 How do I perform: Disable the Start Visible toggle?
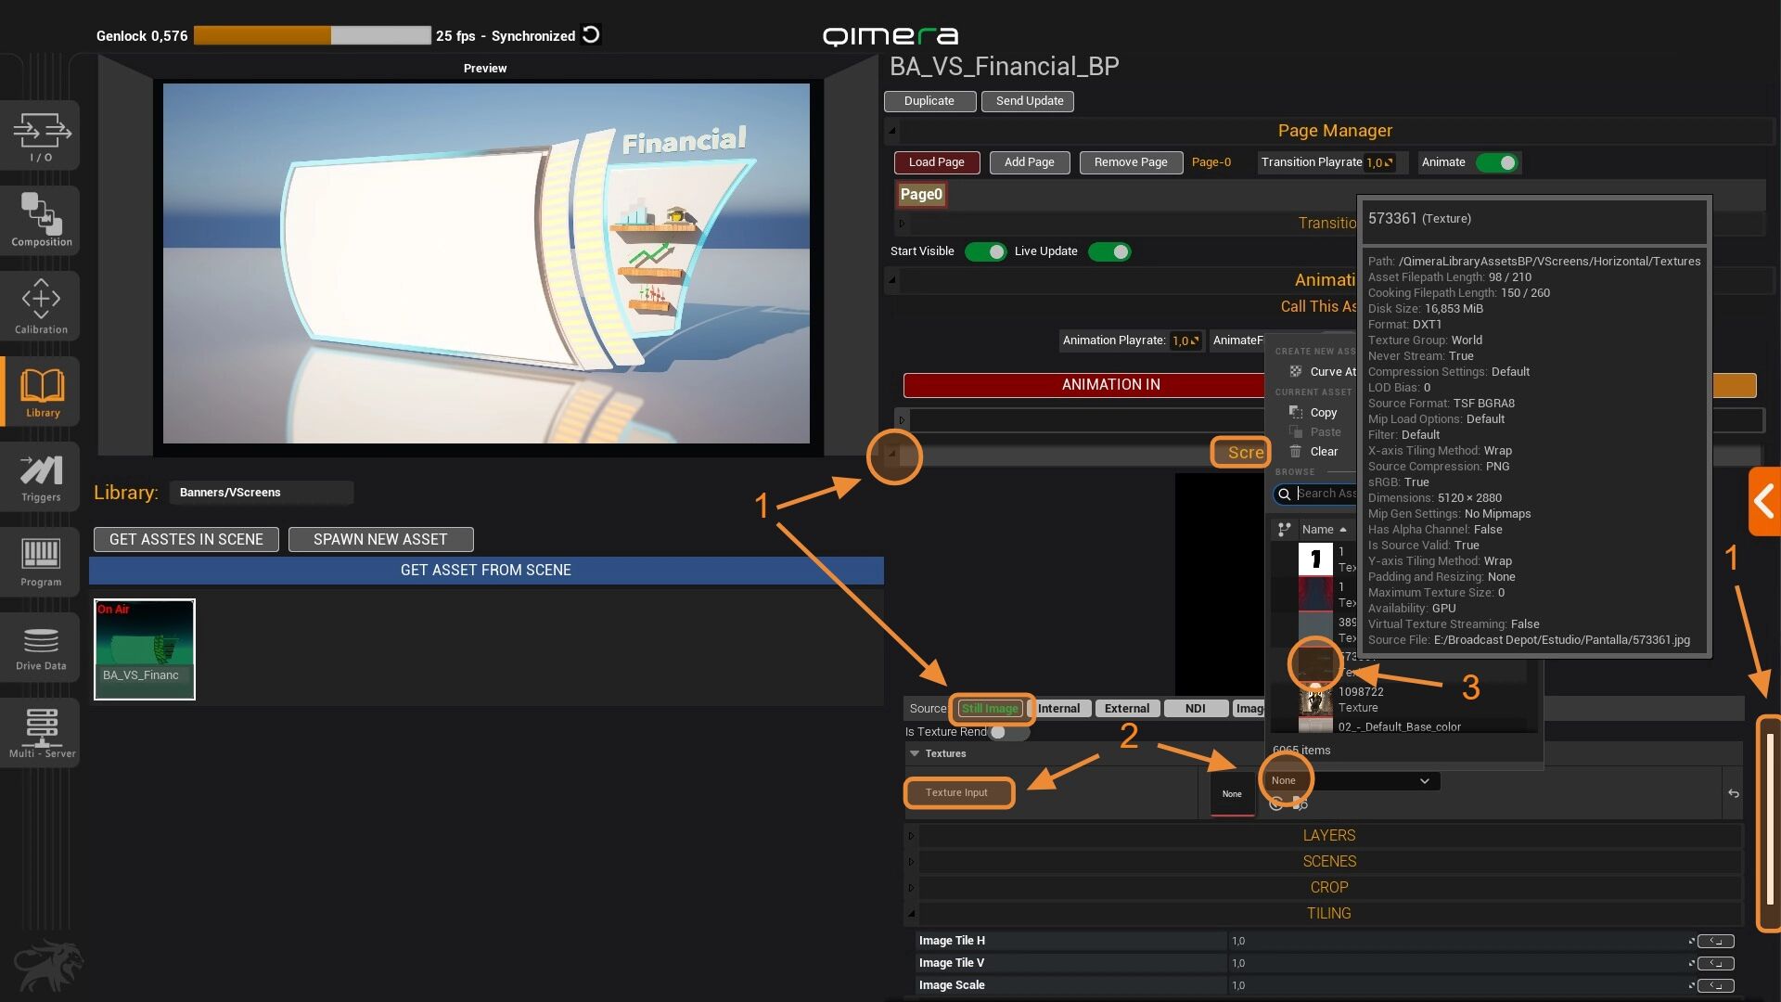click(985, 251)
